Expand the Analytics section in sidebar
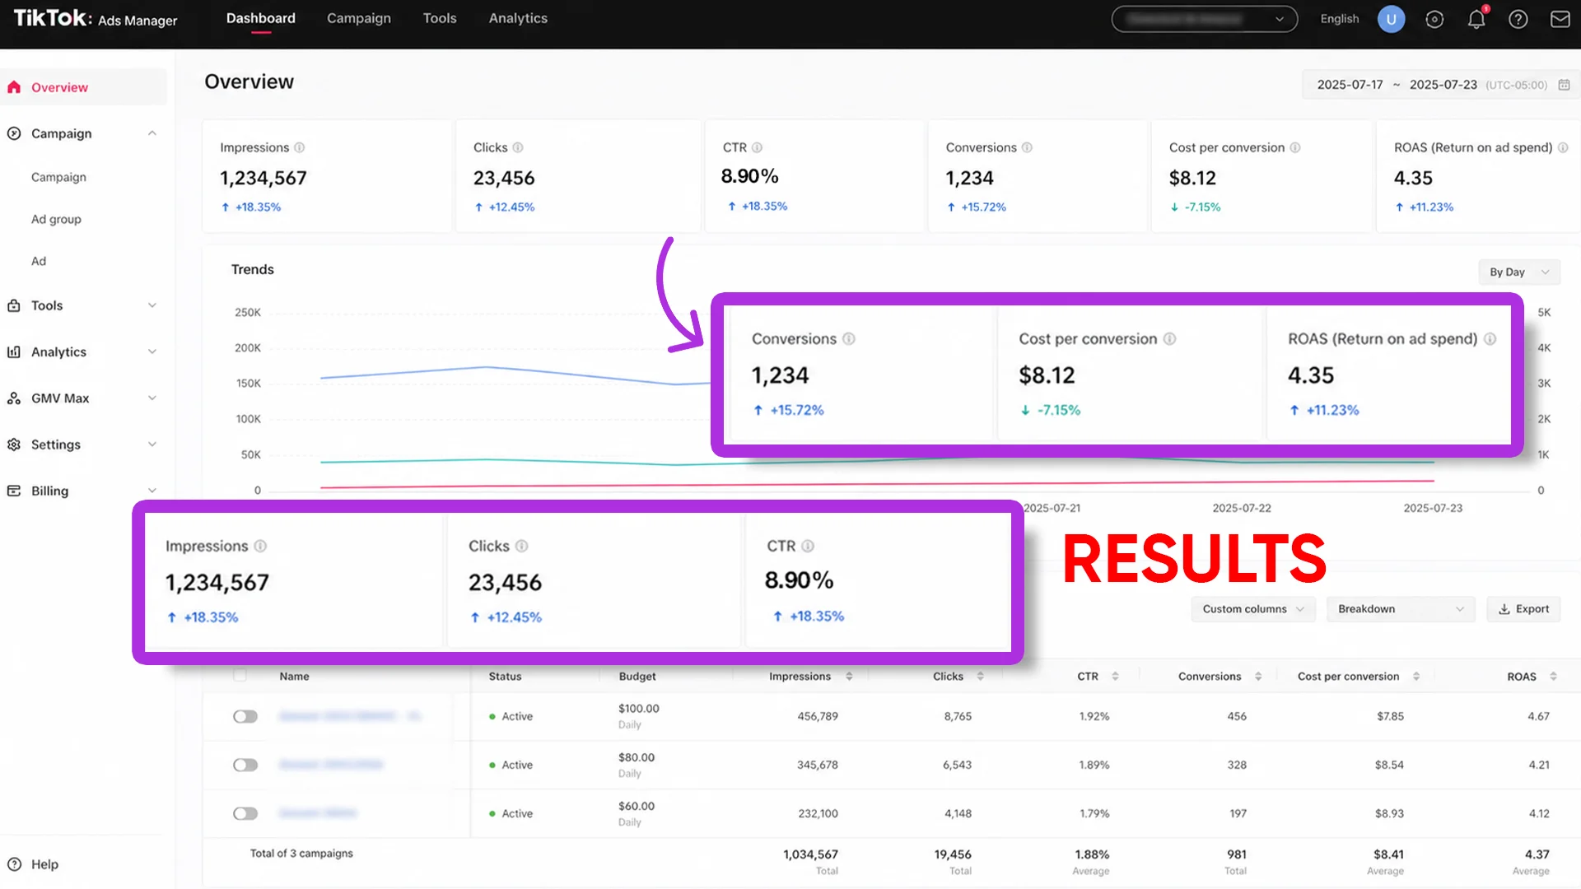This screenshot has width=1581, height=889. pyautogui.click(x=152, y=351)
